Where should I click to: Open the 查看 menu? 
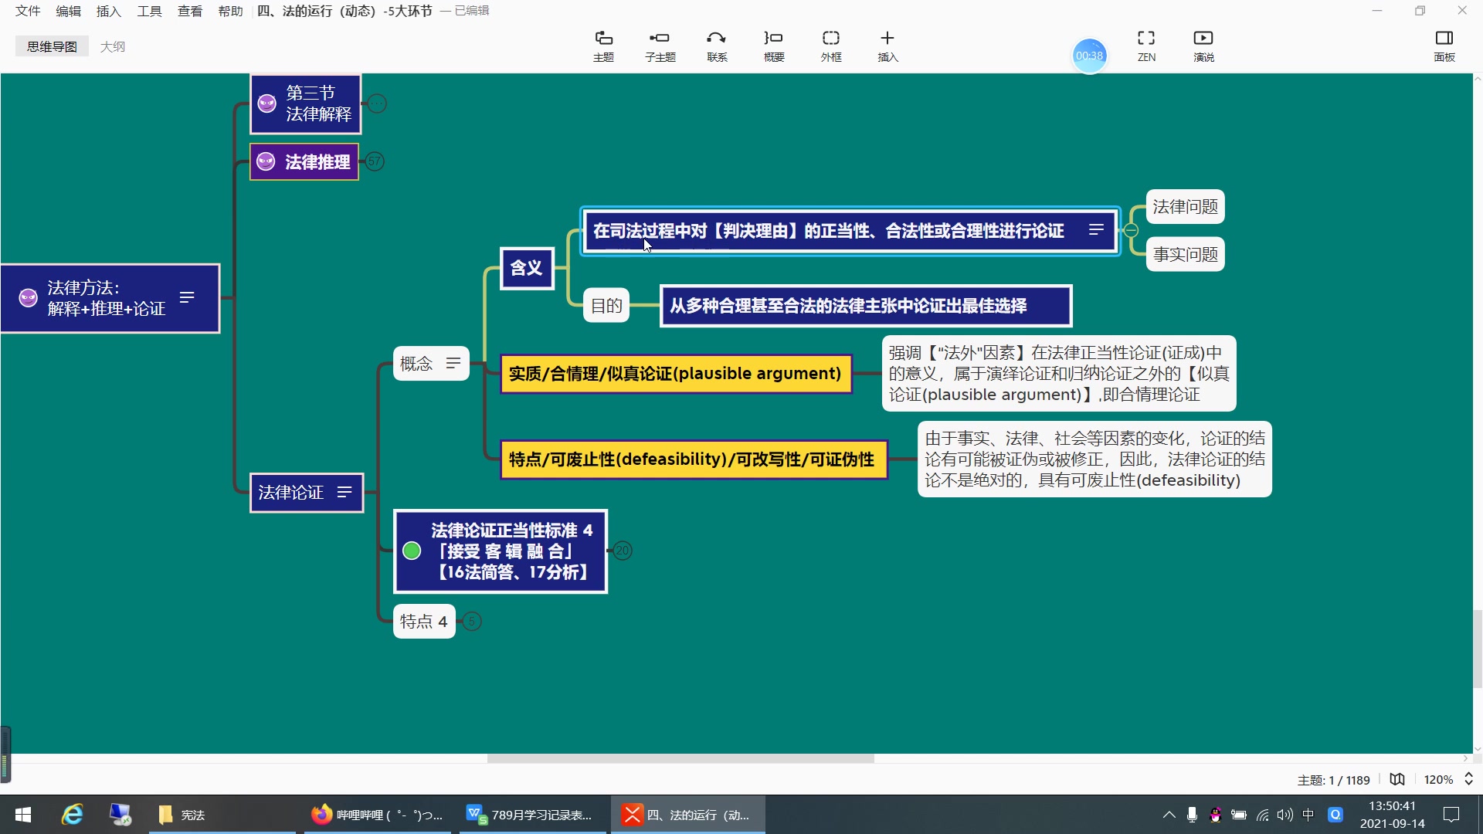tap(190, 11)
